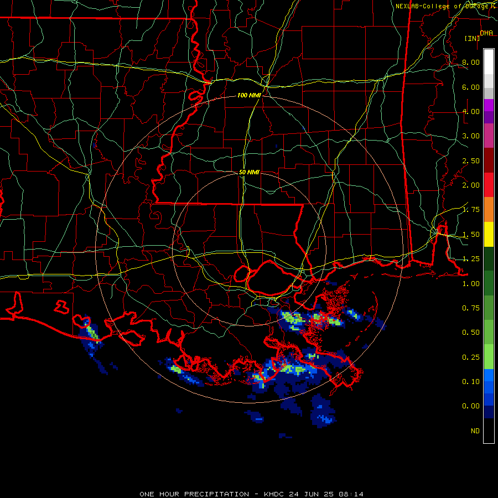Select the orange legend color block
498x498 pixels.
click(x=489, y=210)
